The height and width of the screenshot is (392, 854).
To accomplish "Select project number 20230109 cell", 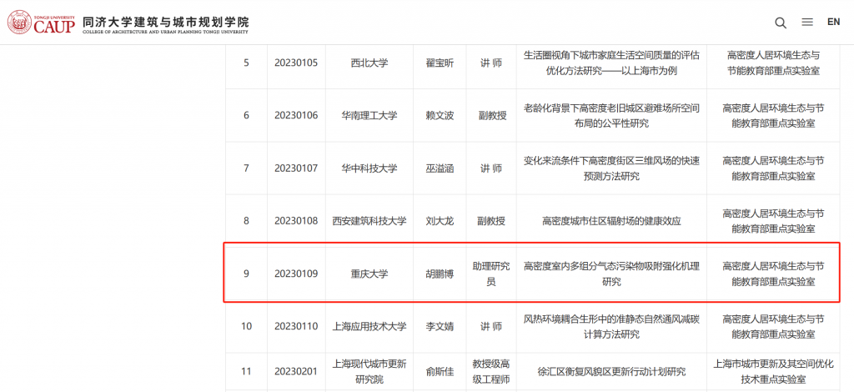I will click(x=296, y=274).
